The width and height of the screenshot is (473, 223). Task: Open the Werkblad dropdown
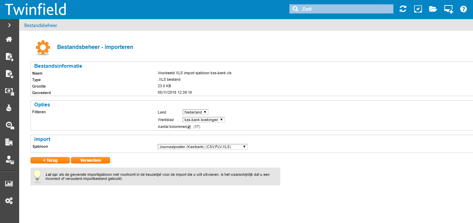(204, 120)
